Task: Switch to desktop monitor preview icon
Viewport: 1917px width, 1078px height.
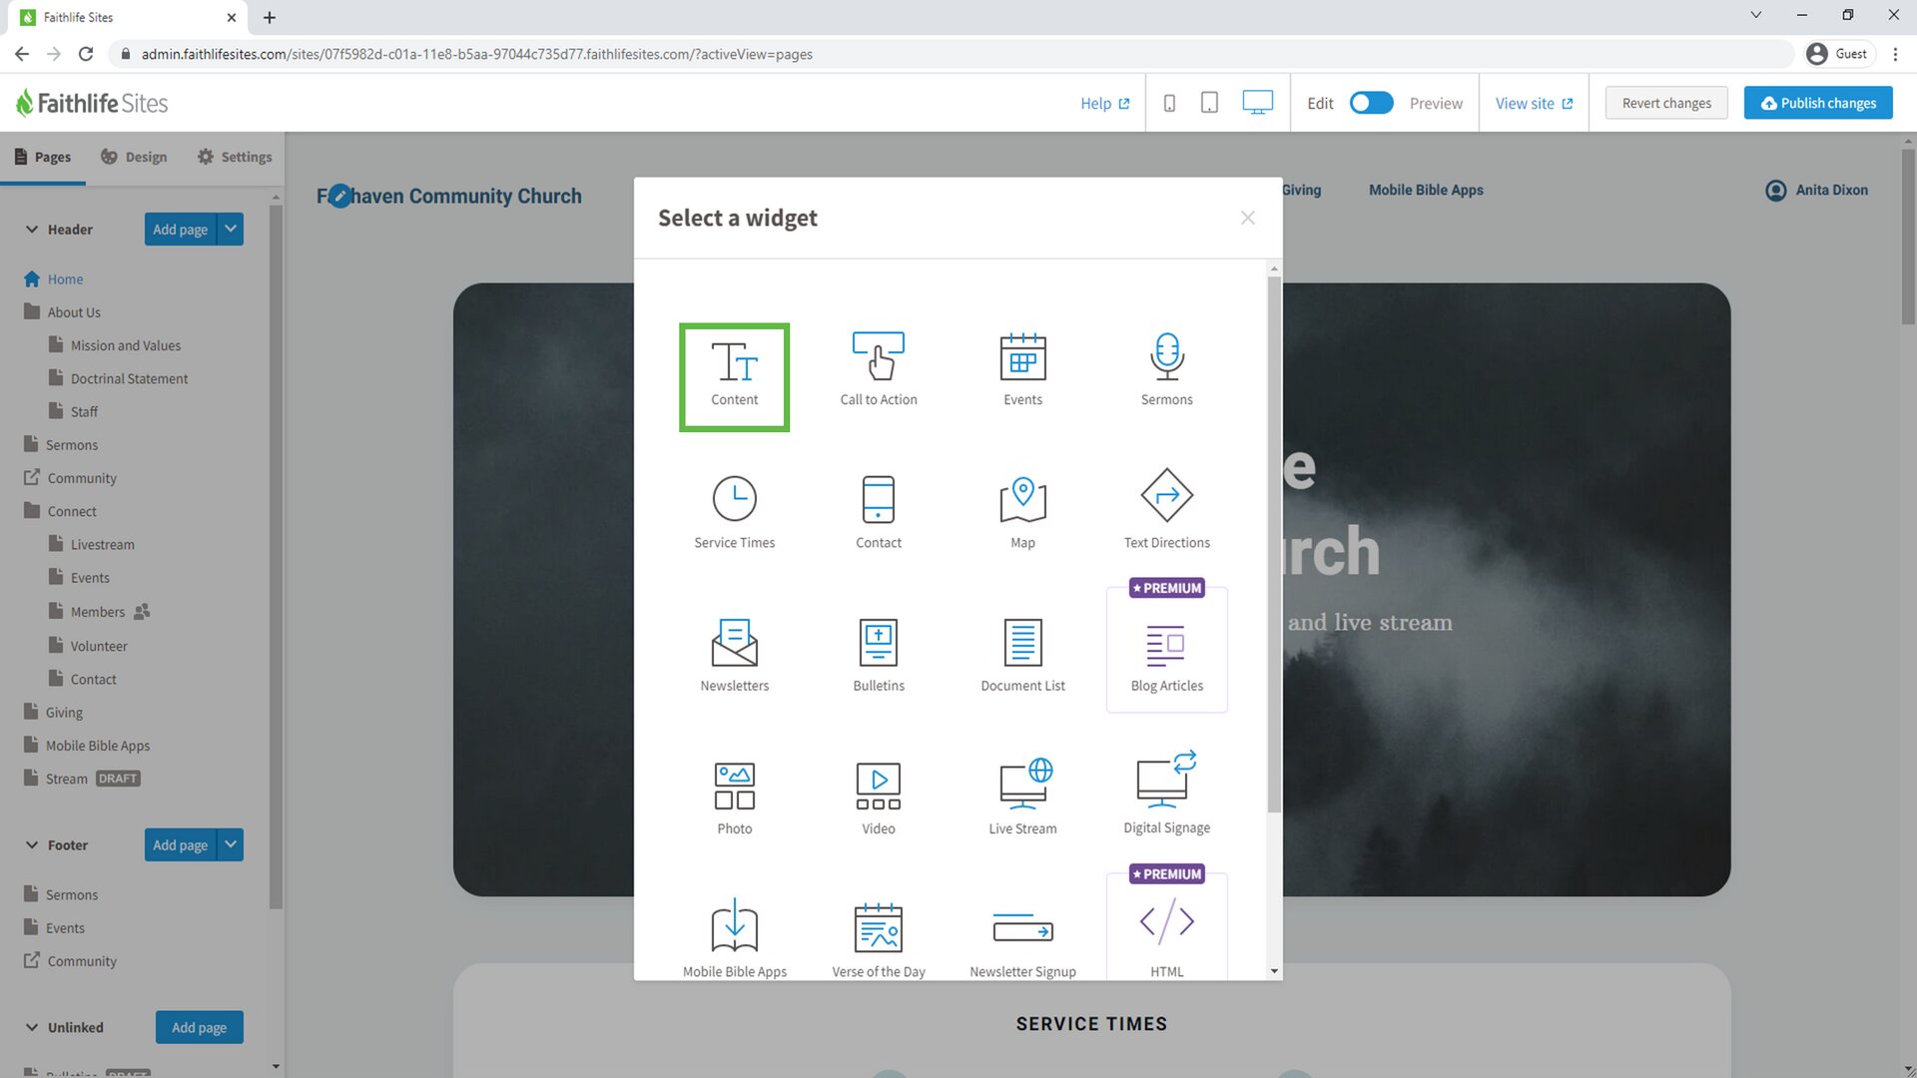Action: (1257, 103)
